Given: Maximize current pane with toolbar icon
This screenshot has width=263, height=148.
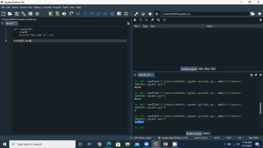Looking at the screenshot, I should pyautogui.click(x=119, y=14).
